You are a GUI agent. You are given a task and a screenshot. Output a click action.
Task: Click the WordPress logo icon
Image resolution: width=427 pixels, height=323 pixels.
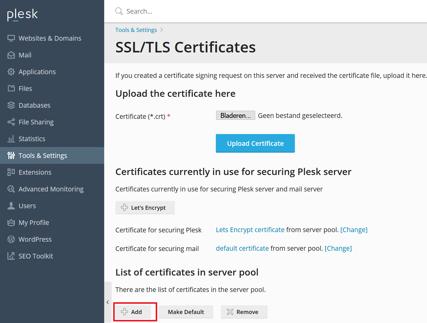click(x=11, y=239)
